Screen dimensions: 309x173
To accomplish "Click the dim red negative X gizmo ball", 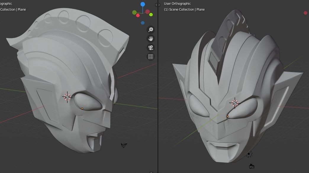I will [147, 12].
